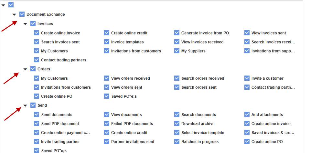Uncheck Invoice templates permission
310x153 pixels.
[x=107, y=42]
